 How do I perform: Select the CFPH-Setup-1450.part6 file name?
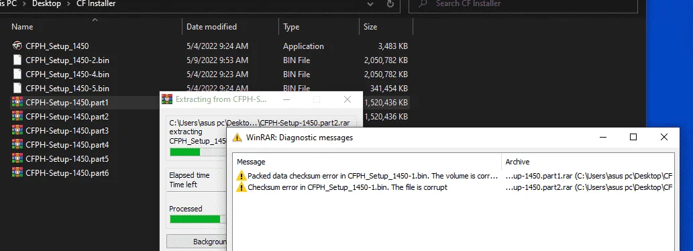click(67, 172)
